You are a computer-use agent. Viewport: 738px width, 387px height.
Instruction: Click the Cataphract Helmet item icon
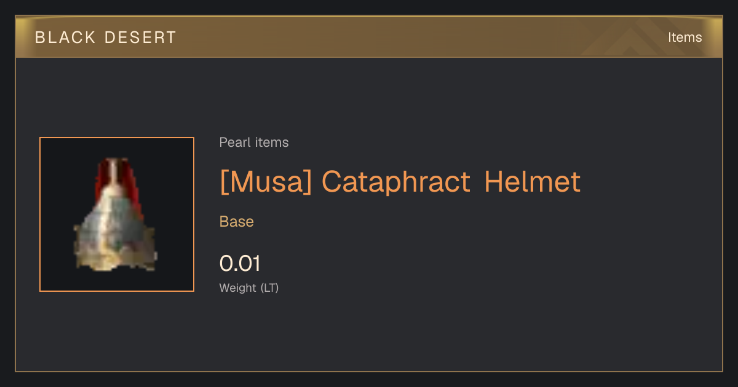(x=115, y=214)
